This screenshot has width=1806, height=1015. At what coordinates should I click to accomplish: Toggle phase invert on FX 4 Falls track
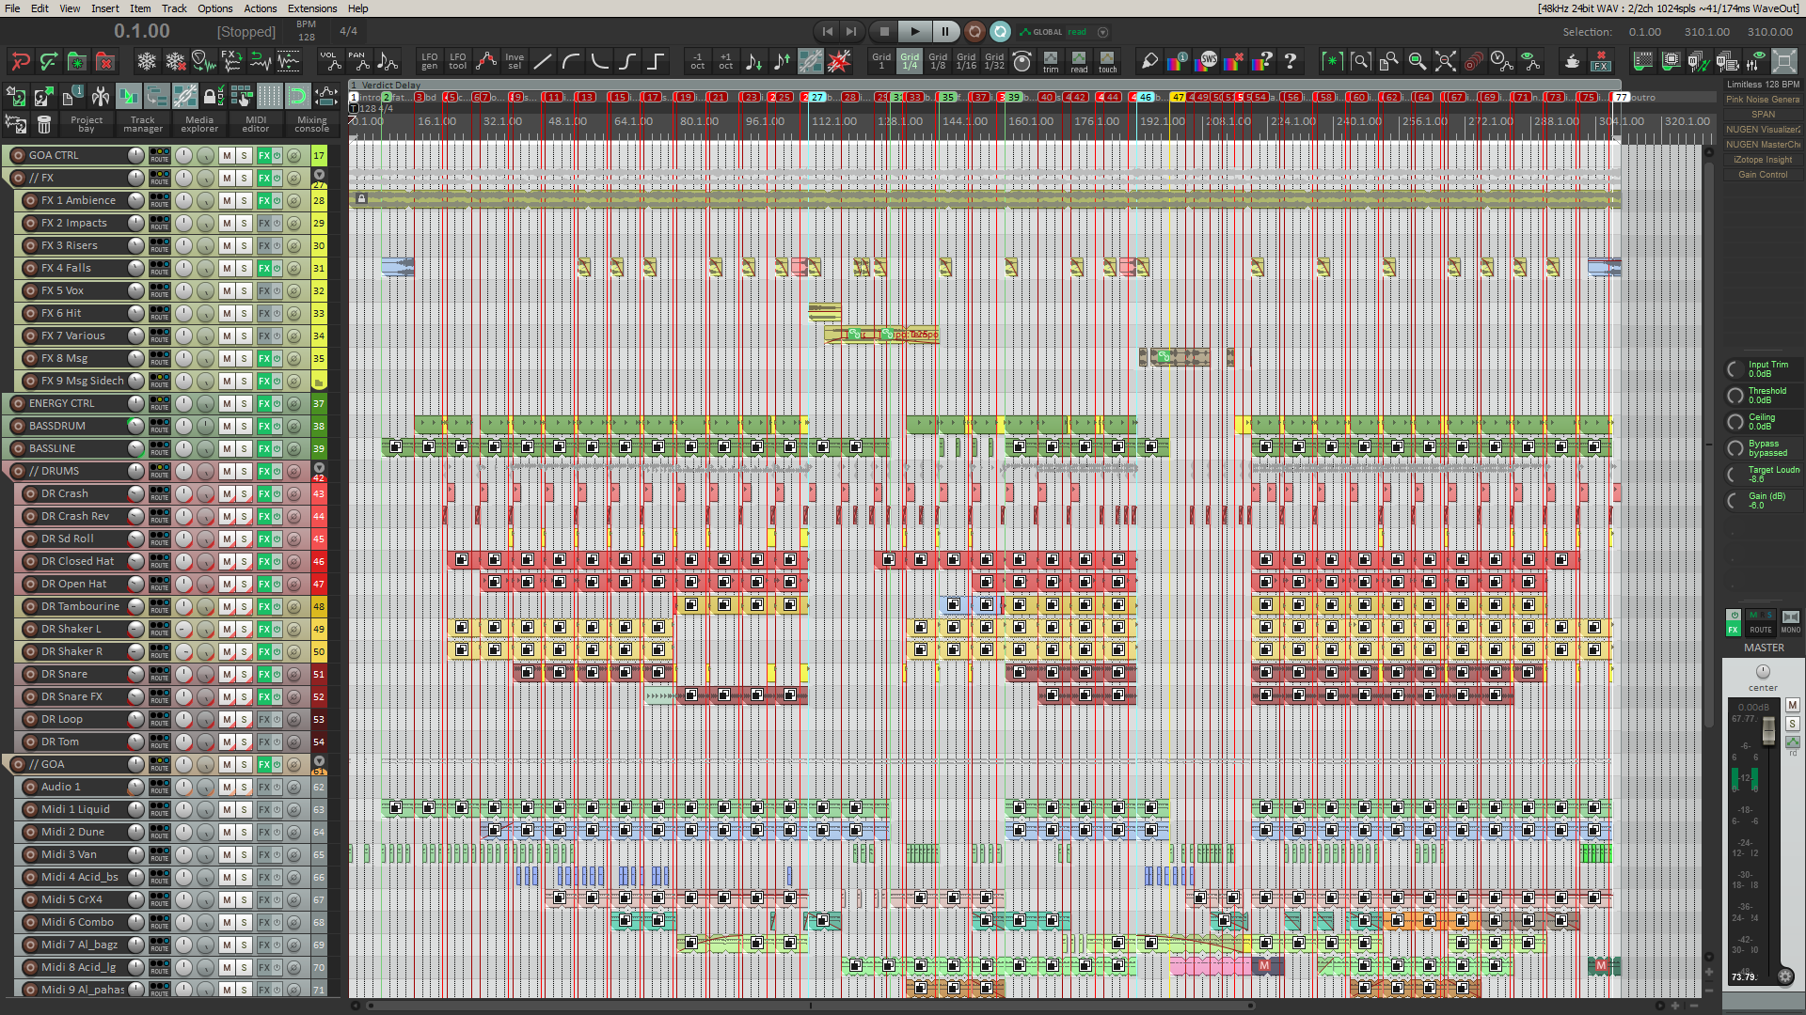click(294, 268)
